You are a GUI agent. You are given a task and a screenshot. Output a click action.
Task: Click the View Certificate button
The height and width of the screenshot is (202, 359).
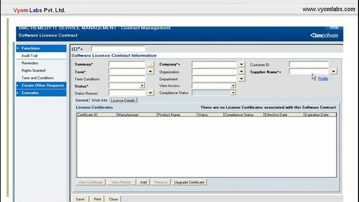90,182
